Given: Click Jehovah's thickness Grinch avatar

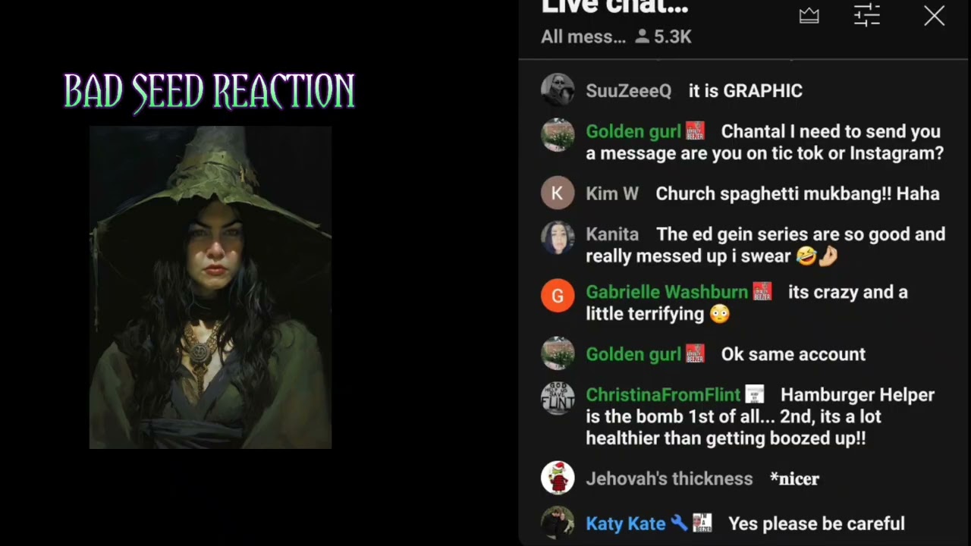Looking at the screenshot, I should 558,479.
